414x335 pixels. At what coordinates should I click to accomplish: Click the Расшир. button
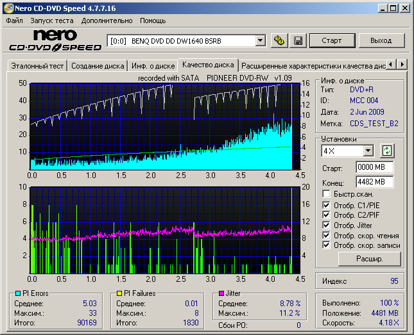369,259
